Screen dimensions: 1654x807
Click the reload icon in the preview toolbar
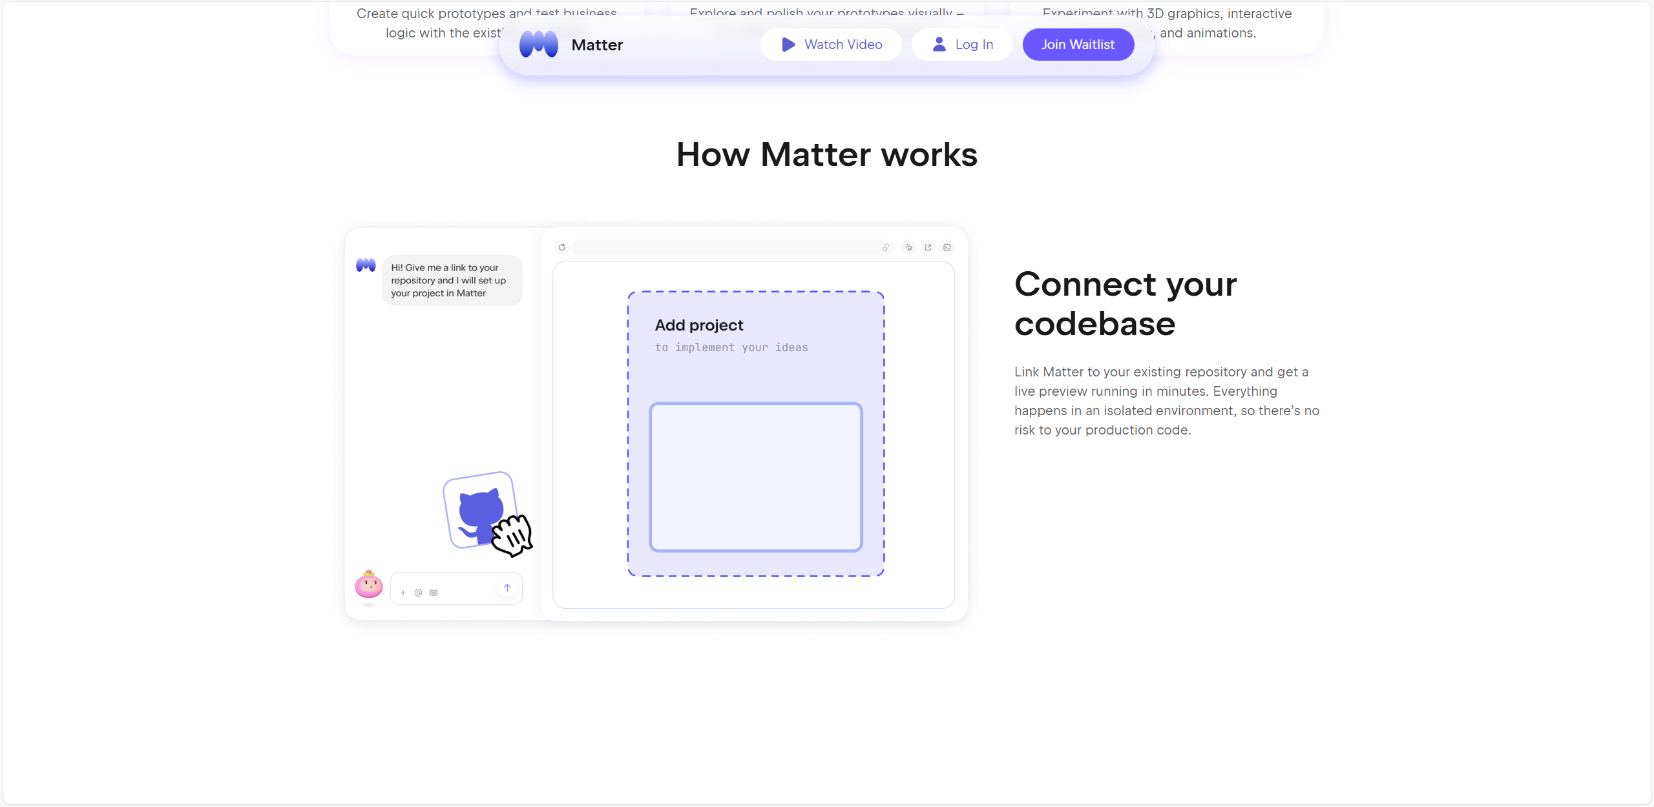tap(561, 247)
